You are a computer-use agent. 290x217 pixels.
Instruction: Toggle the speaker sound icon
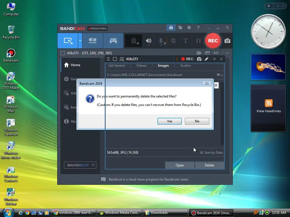[x=148, y=41]
